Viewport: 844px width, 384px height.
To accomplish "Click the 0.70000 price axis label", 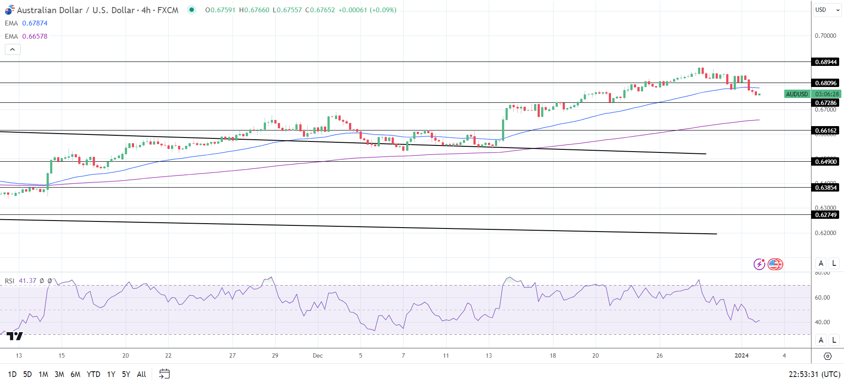I will tap(826, 36).
